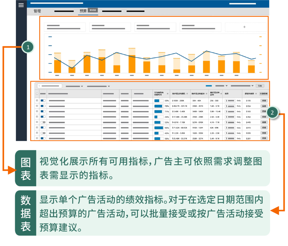
Task: Toggle the campaign switch in the 56% row
Action: [x=43, y=138]
